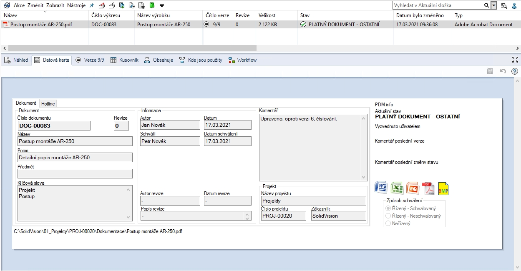521x271 pixels.
Task: Sort by Velikost column header
Action: tap(277, 15)
